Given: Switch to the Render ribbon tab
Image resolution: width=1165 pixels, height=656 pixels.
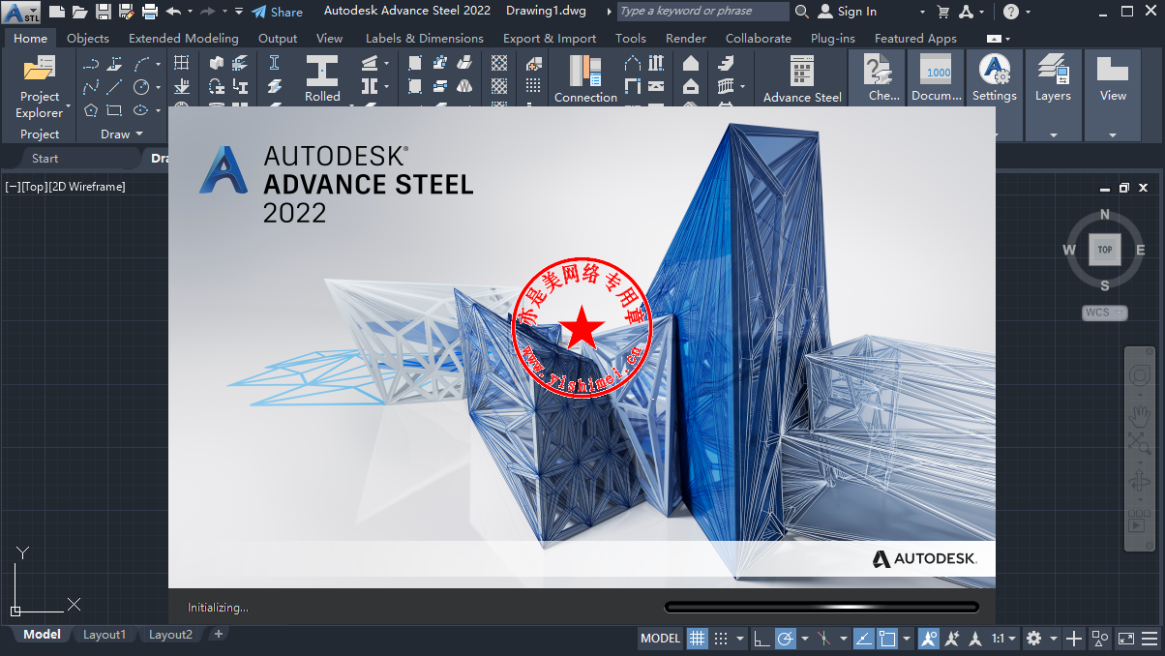Looking at the screenshot, I should [x=686, y=39].
